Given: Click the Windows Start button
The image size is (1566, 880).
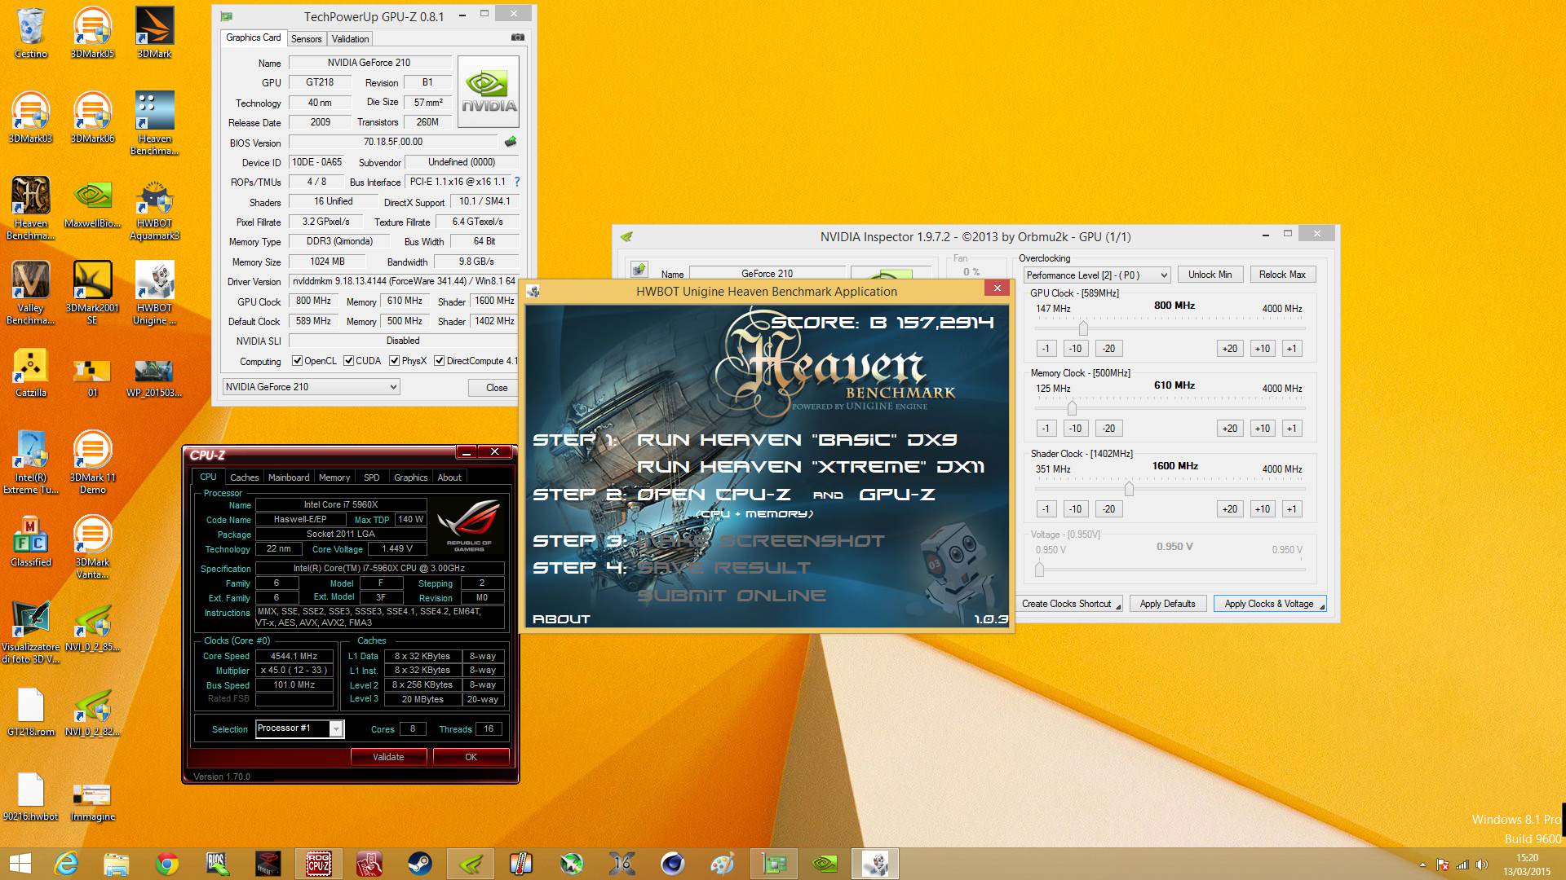Looking at the screenshot, I should pyautogui.click(x=20, y=864).
